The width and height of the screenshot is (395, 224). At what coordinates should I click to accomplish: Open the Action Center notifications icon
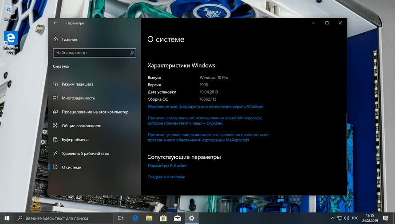coord(385,218)
